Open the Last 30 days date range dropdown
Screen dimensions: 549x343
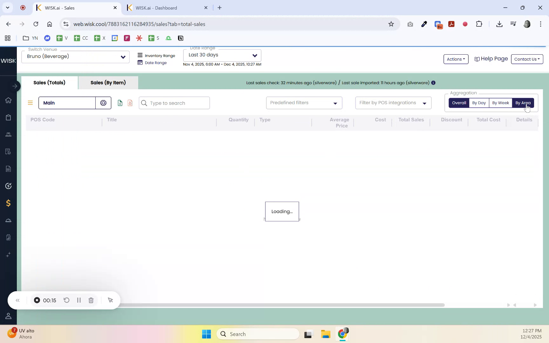coord(254,55)
